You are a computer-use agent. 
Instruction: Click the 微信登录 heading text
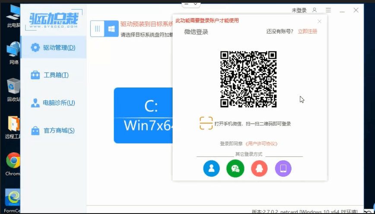[196, 32]
